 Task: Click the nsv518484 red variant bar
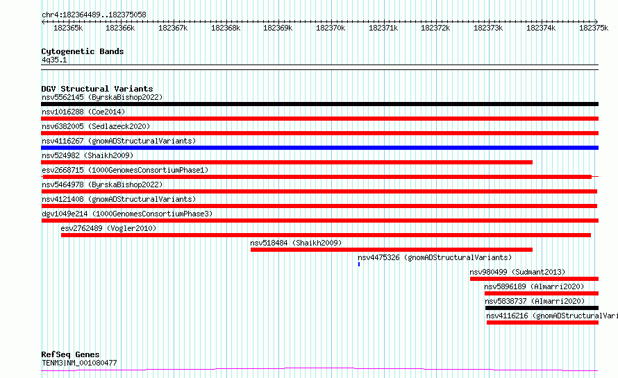pyautogui.click(x=392, y=250)
